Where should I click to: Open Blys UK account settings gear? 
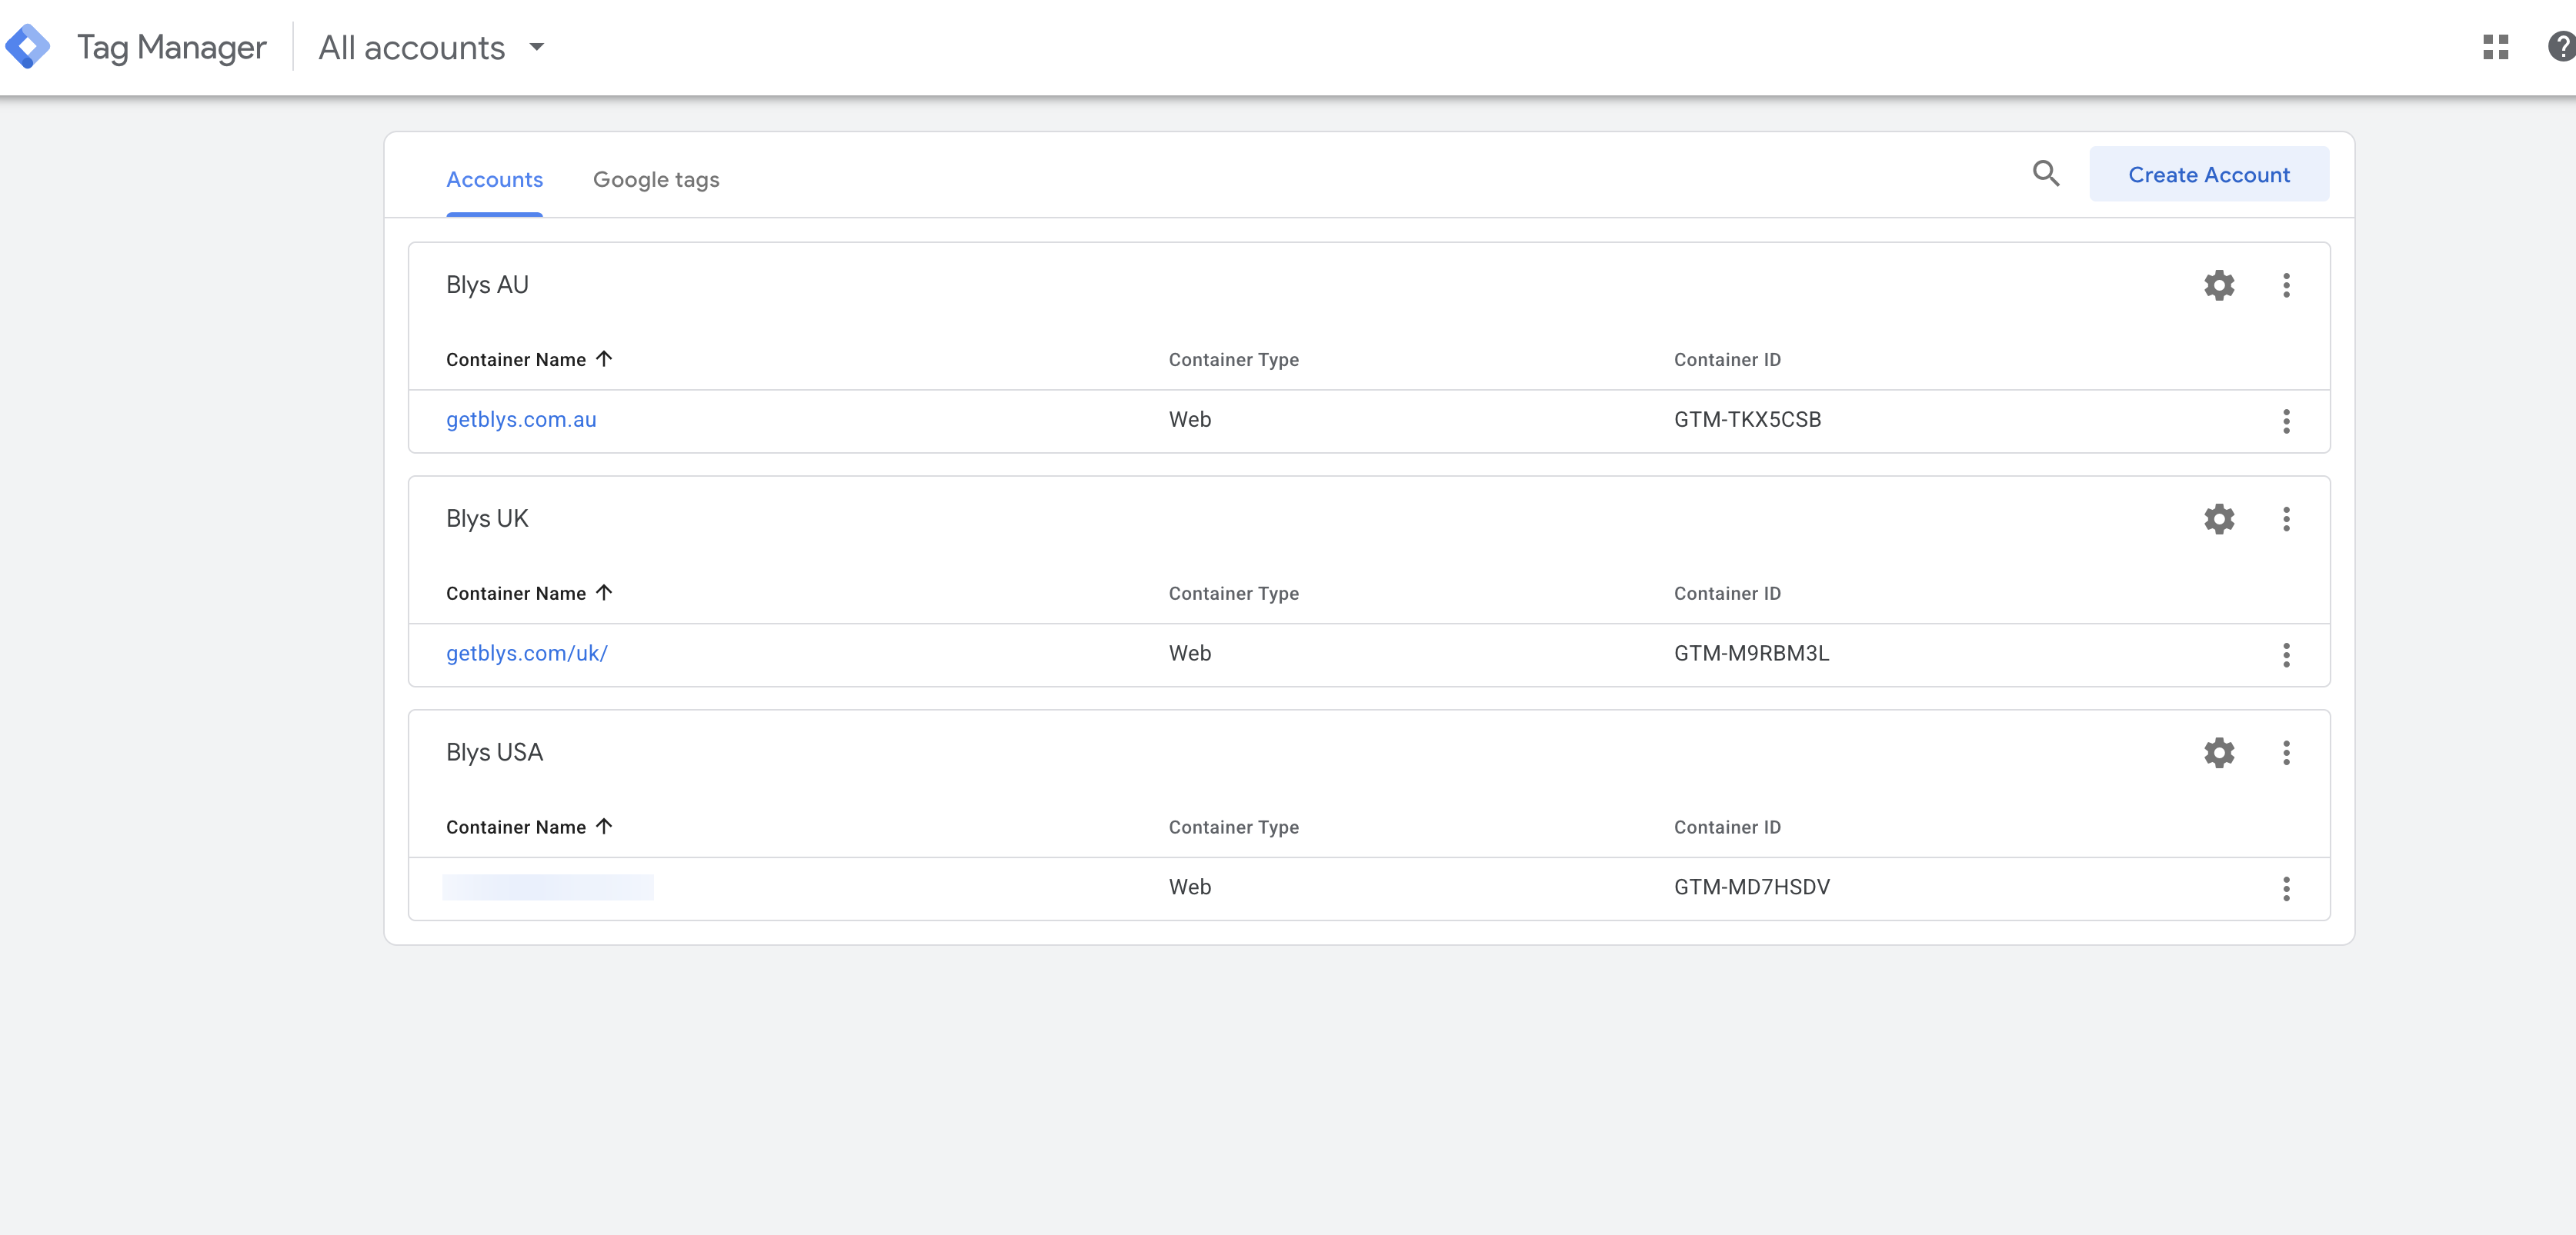click(2219, 518)
